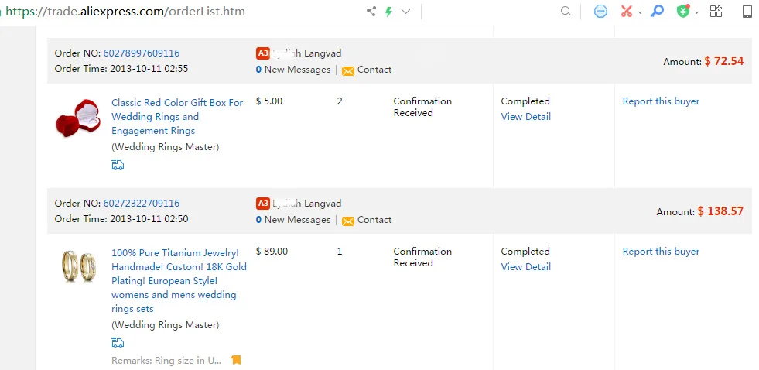Click Completed status of the titanium rings order
Viewport: 759px width, 370px height.
[525, 252]
